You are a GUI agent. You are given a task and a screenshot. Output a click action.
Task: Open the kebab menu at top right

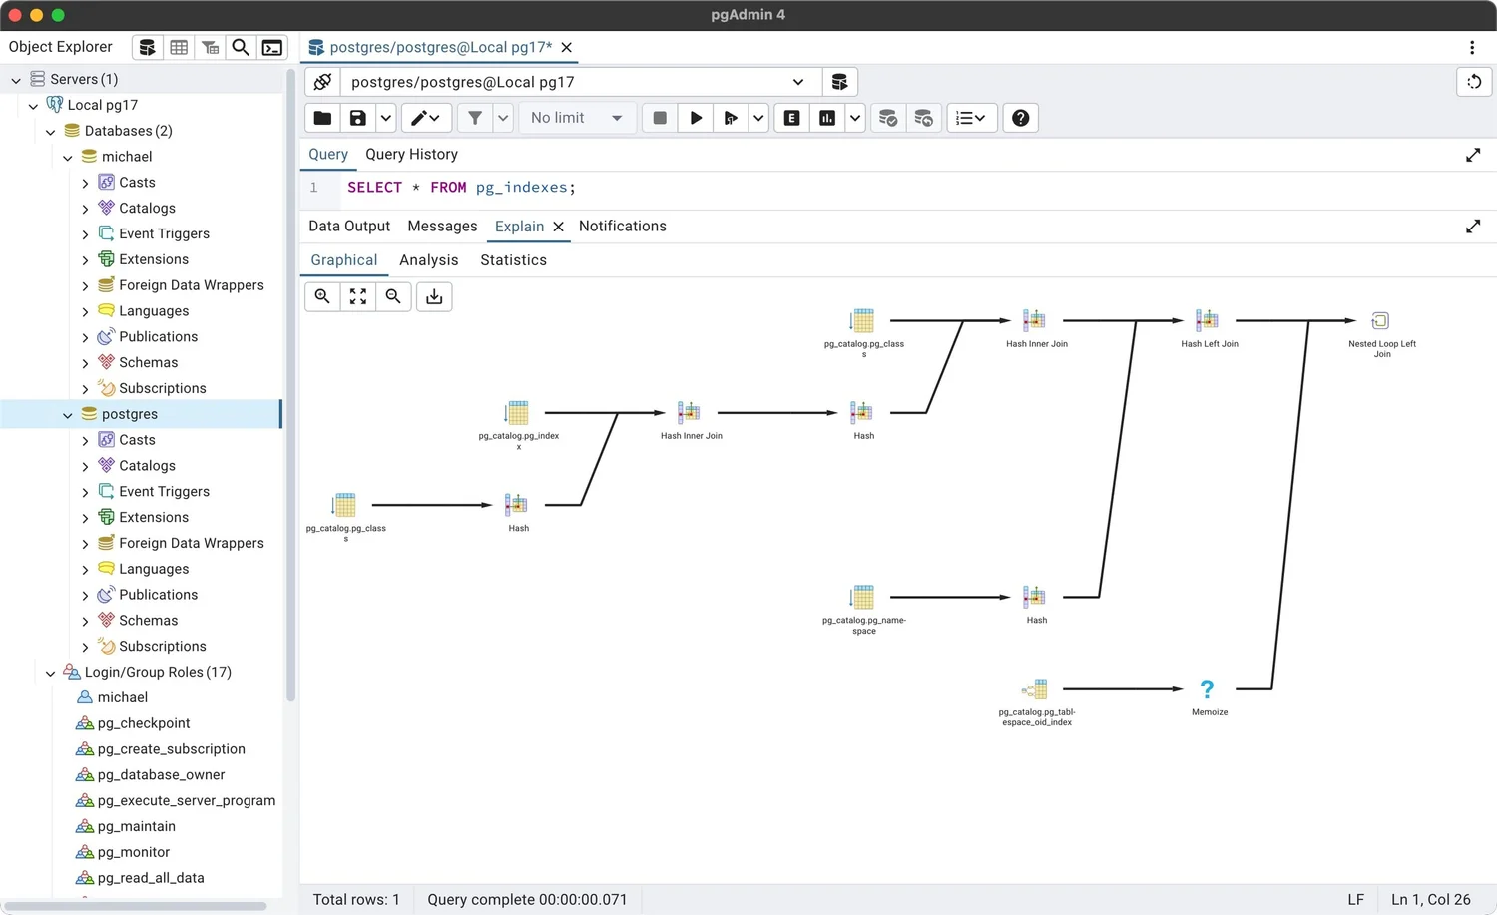coord(1472,47)
